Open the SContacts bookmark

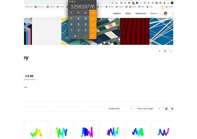(x=40, y=7)
